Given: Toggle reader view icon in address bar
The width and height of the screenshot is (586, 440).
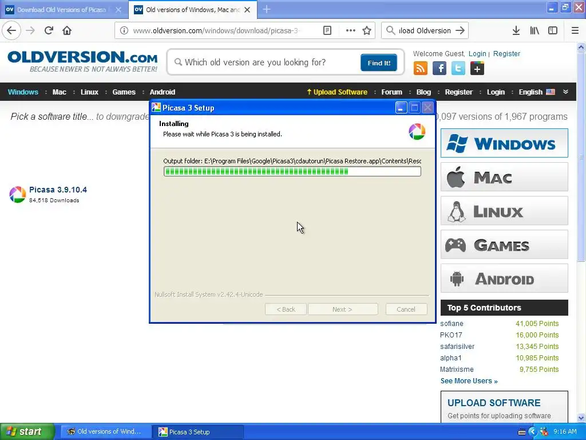Looking at the screenshot, I should 327,30.
